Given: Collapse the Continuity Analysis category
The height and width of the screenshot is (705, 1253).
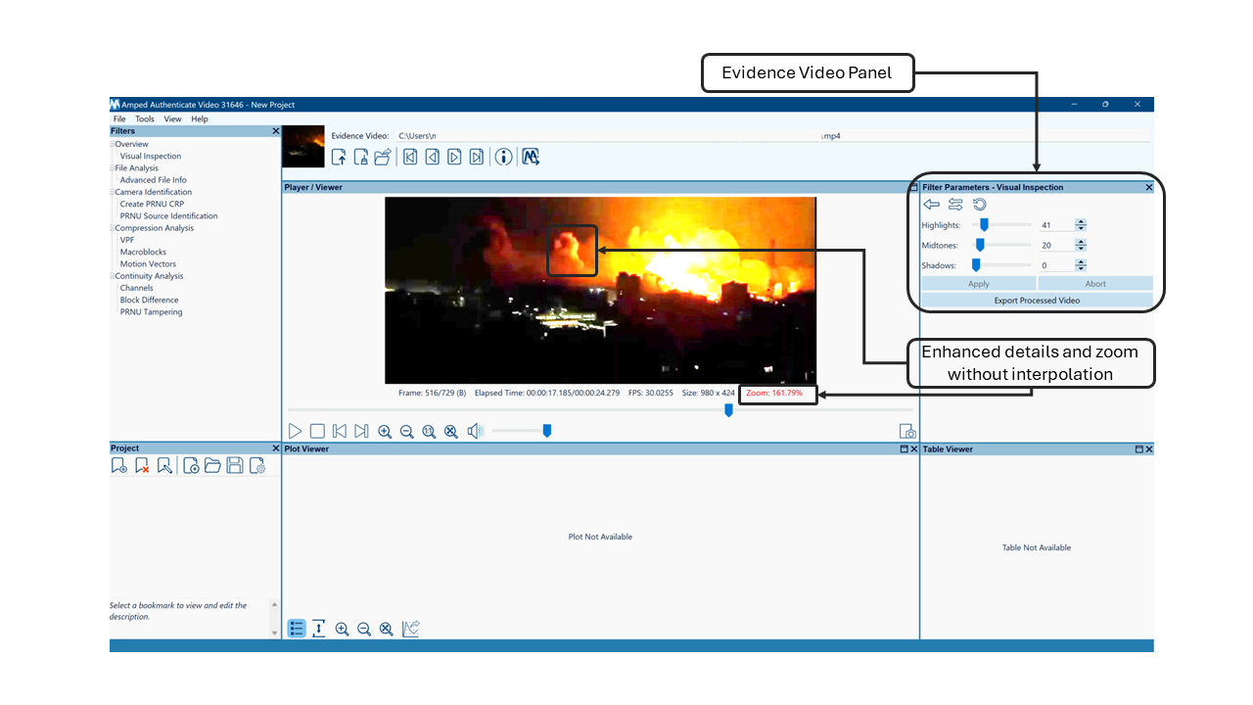Looking at the screenshot, I should (x=112, y=275).
